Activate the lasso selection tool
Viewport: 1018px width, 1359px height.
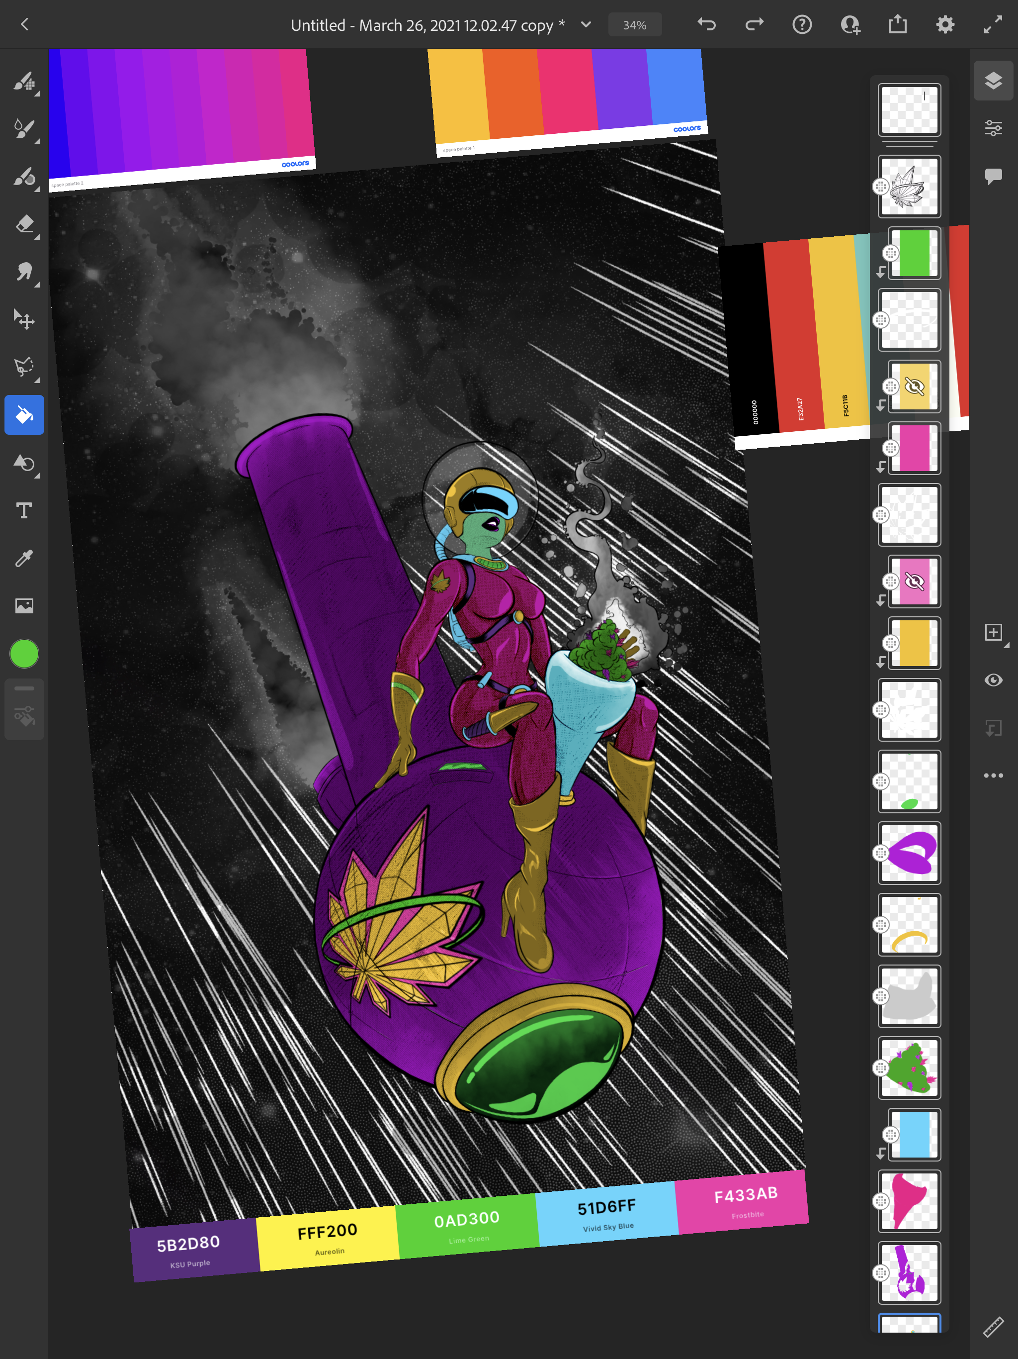point(24,367)
